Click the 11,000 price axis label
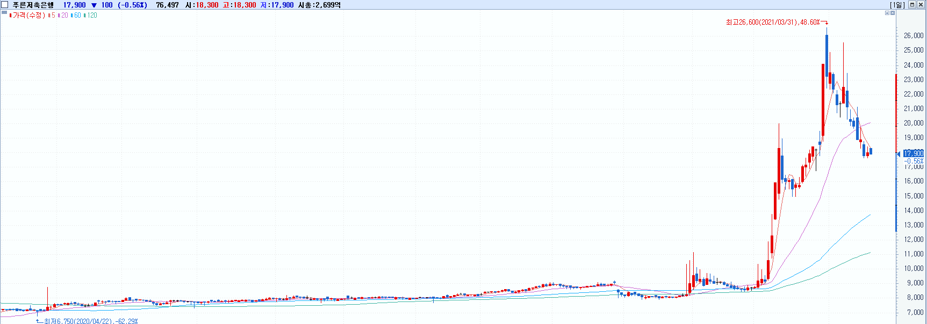Viewport: 927px width, 324px height. pyautogui.click(x=914, y=254)
